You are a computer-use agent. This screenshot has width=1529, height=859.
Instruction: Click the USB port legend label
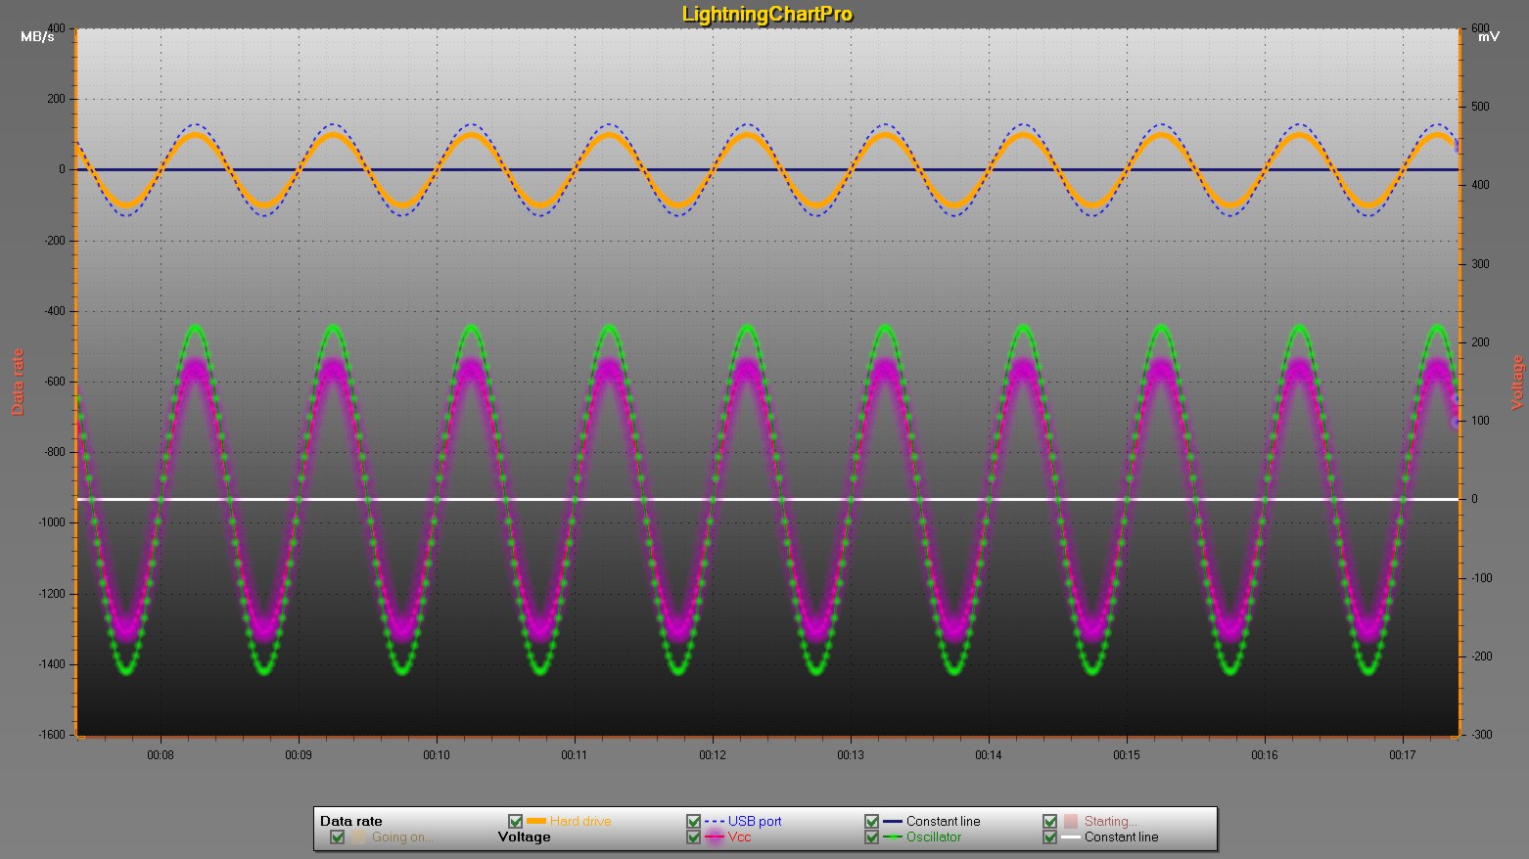tap(755, 821)
